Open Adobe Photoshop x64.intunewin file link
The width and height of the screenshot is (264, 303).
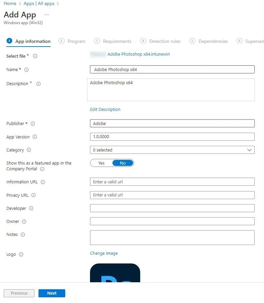tap(139, 54)
